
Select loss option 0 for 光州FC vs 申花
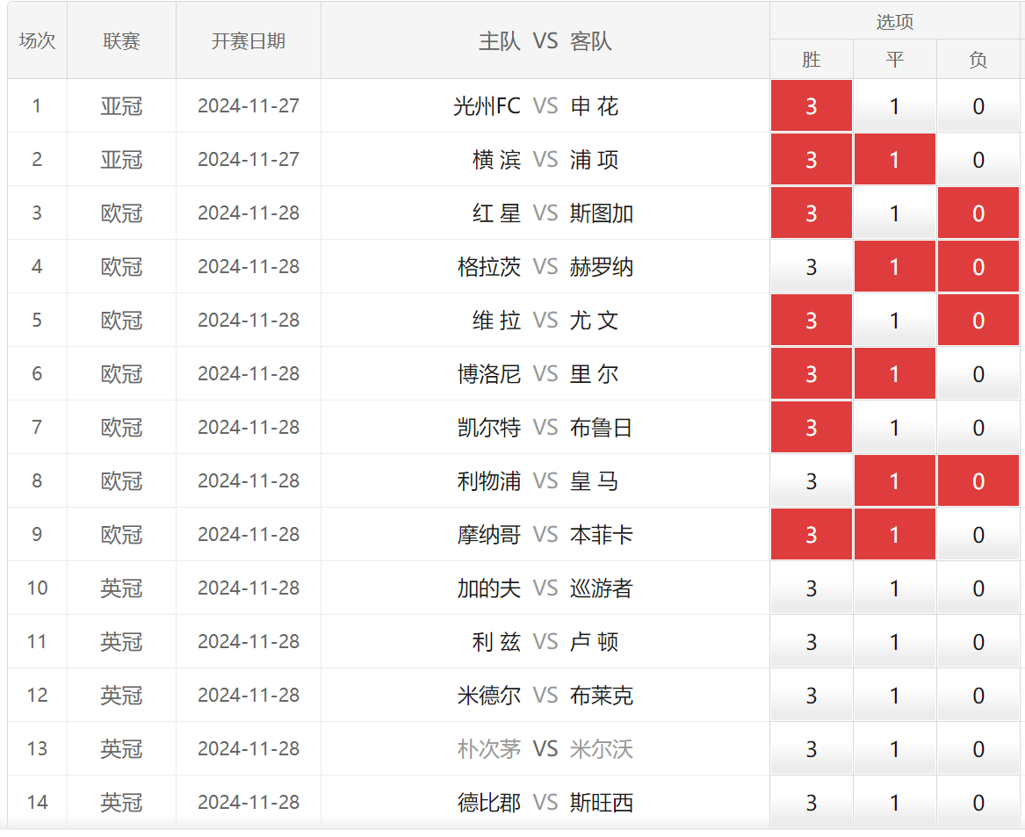978,106
